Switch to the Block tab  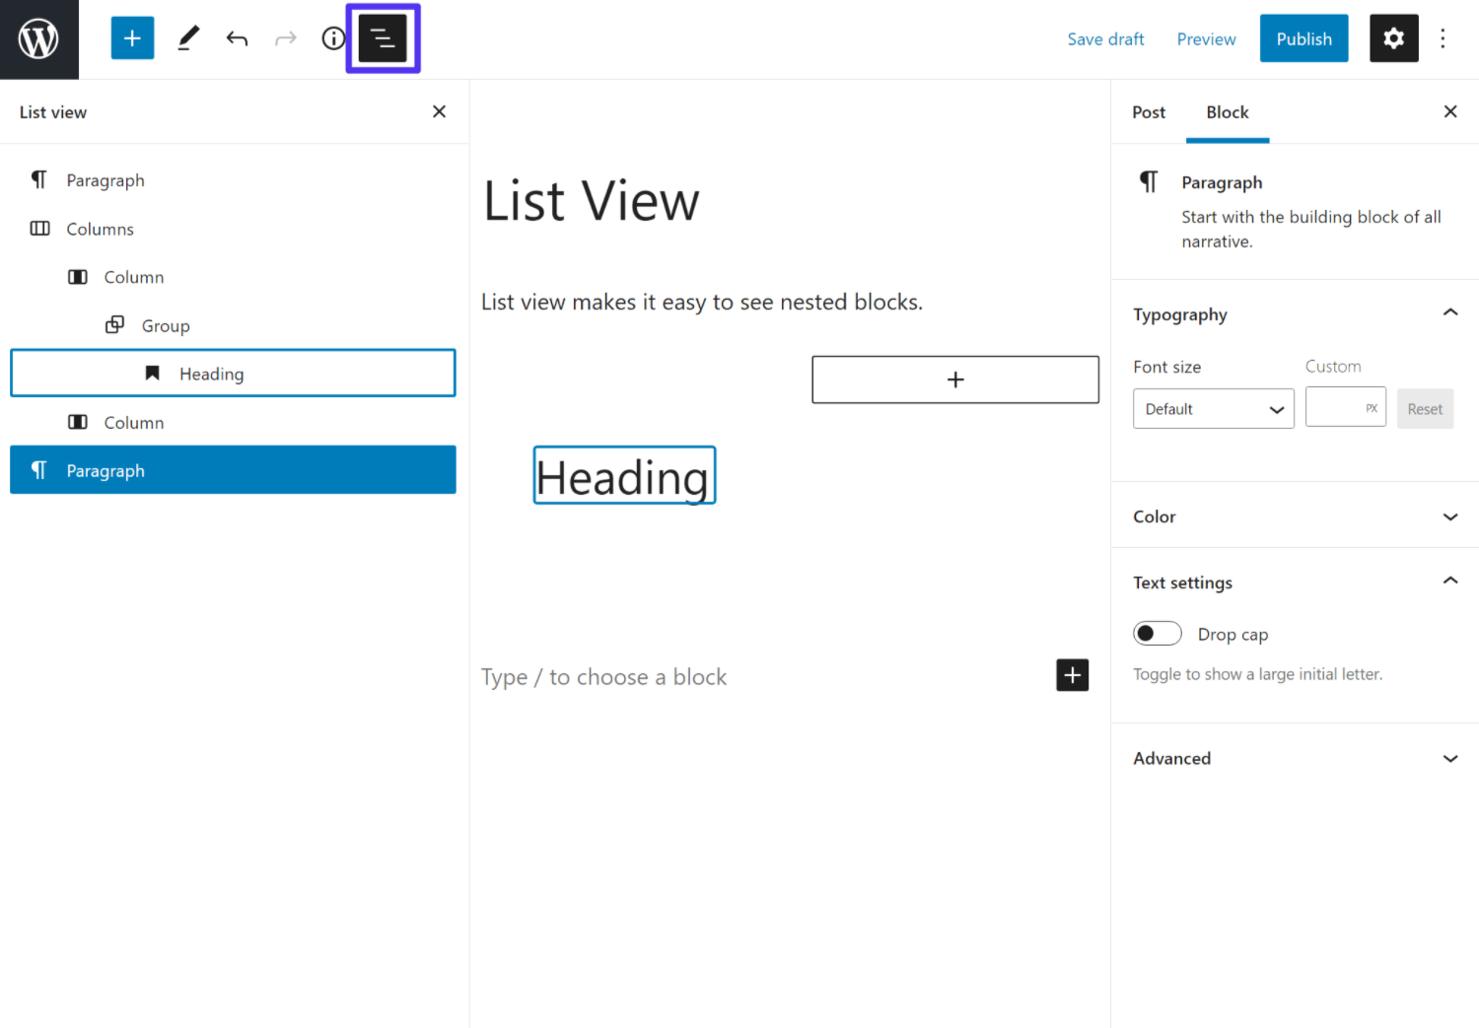click(x=1227, y=111)
